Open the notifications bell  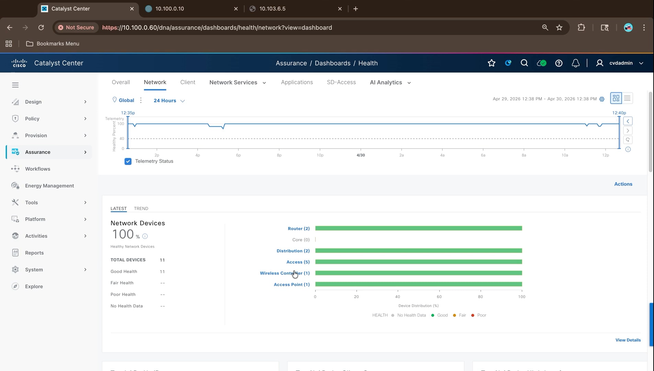point(576,63)
